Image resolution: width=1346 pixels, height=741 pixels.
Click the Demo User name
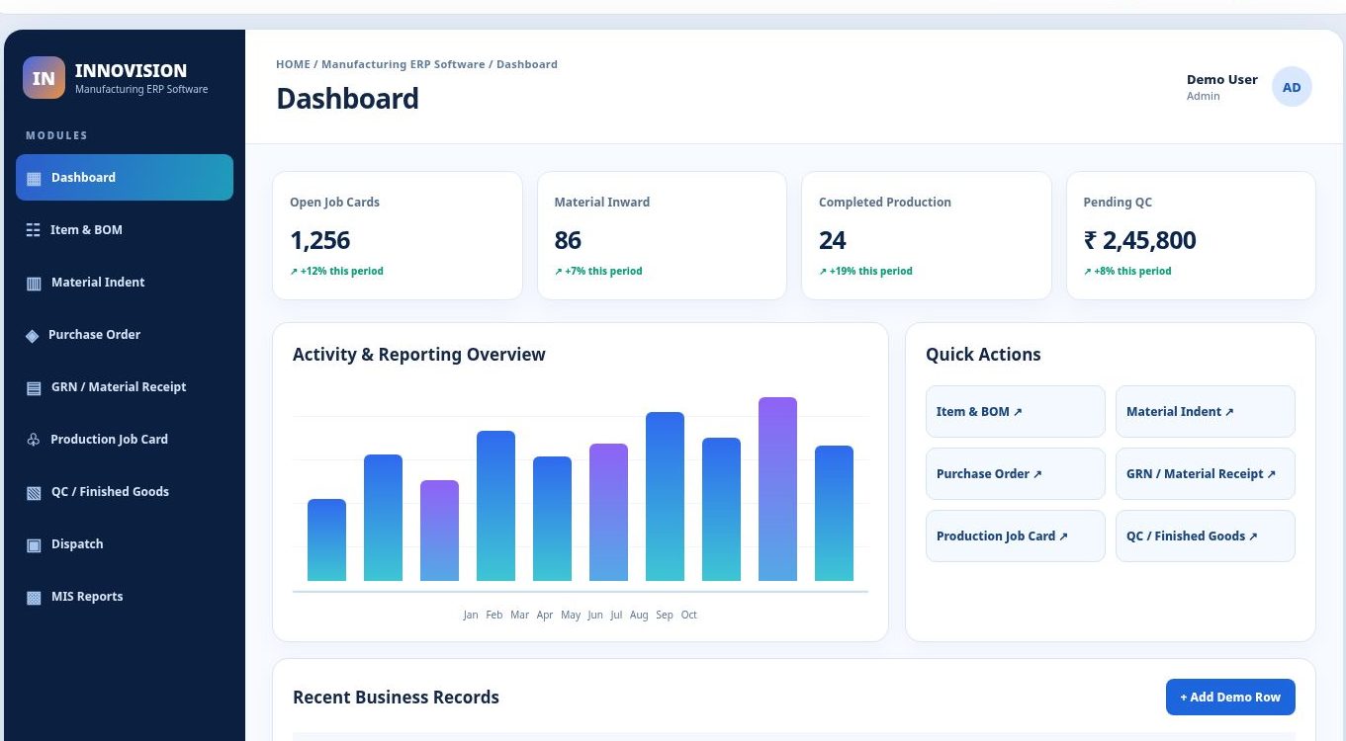(x=1222, y=80)
